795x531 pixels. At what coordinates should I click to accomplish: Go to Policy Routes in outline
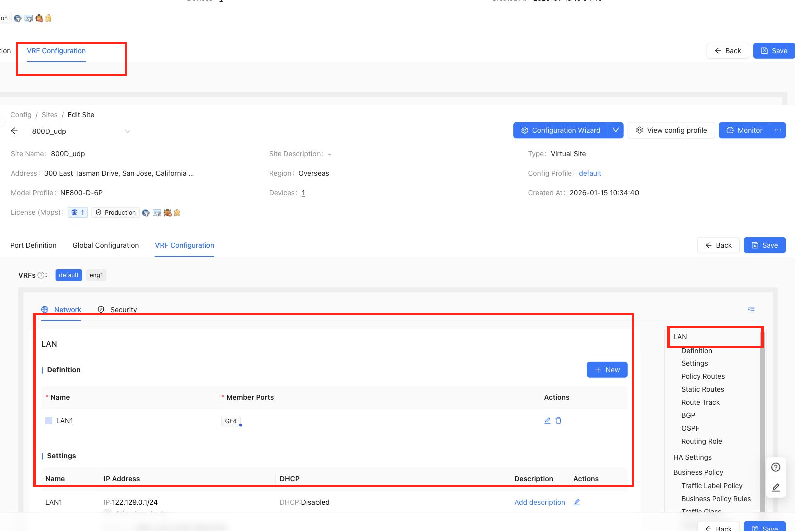point(703,376)
